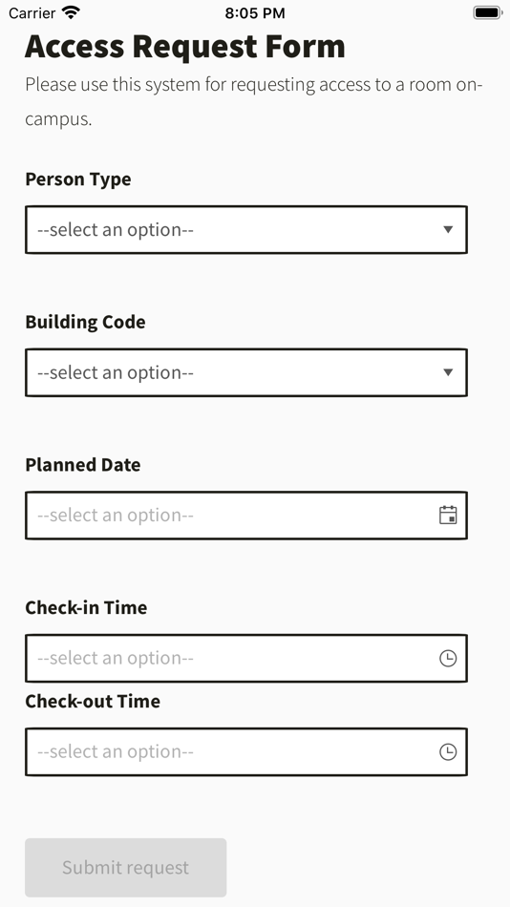This screenshot has width=510, height=907.
Task: Tap the 8:05 PM status bar clock
Action: 255,12
